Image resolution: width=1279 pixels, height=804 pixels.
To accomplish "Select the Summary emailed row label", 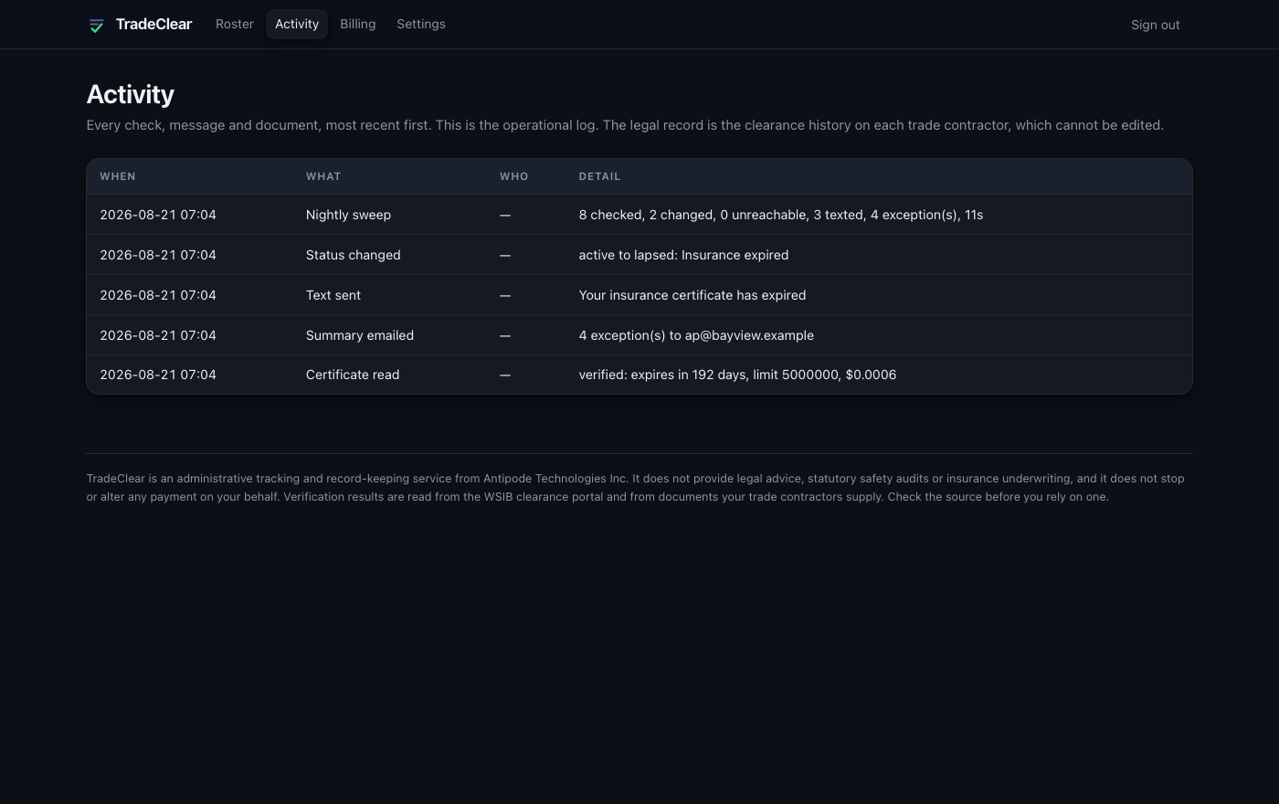I will pos(360,335).
